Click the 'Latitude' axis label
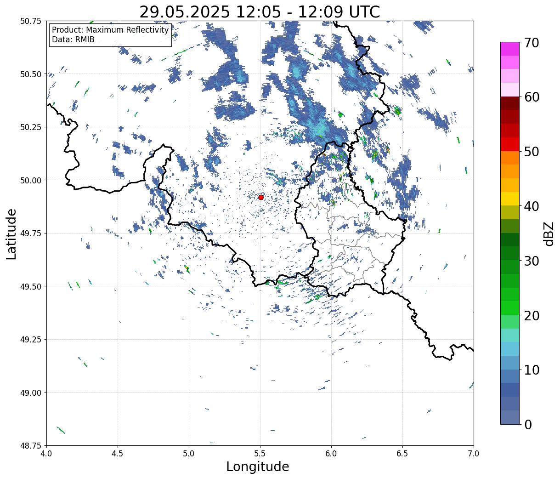560x478 pixels. (x=11, y=234)
